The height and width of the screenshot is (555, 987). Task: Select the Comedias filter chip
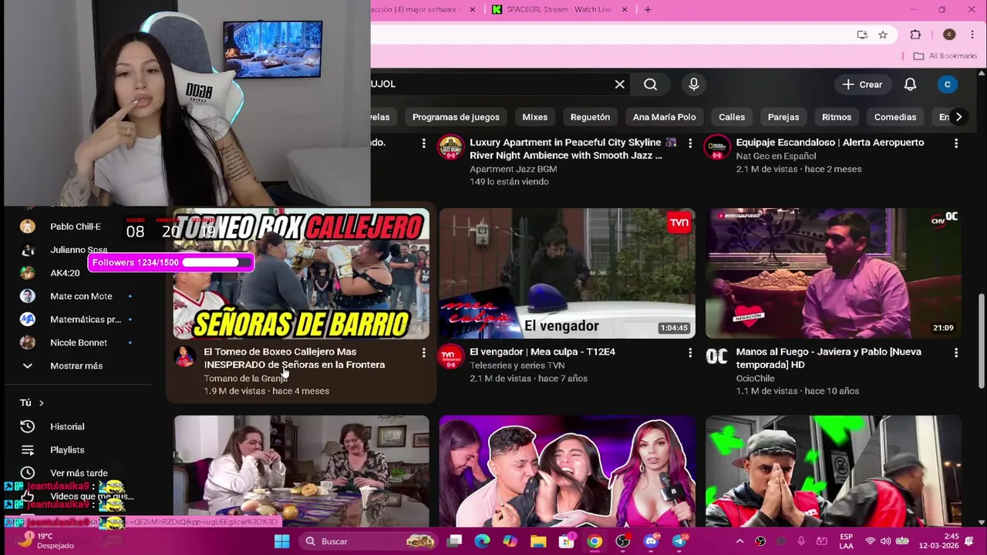[895, 117]
